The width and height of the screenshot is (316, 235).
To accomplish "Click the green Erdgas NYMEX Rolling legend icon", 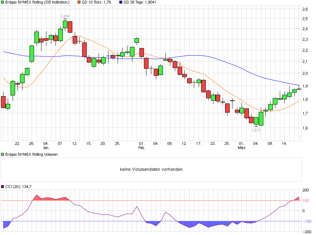I will coord(2,2).
